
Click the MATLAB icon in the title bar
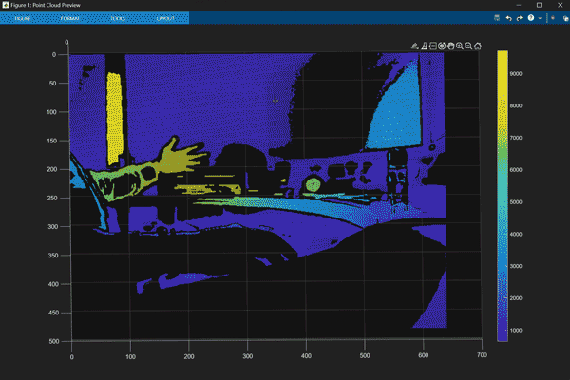pos(7,5)
